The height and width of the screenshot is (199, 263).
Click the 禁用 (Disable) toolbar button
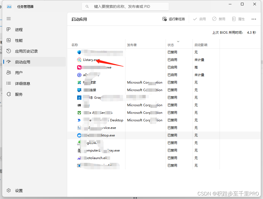[219, 19]
